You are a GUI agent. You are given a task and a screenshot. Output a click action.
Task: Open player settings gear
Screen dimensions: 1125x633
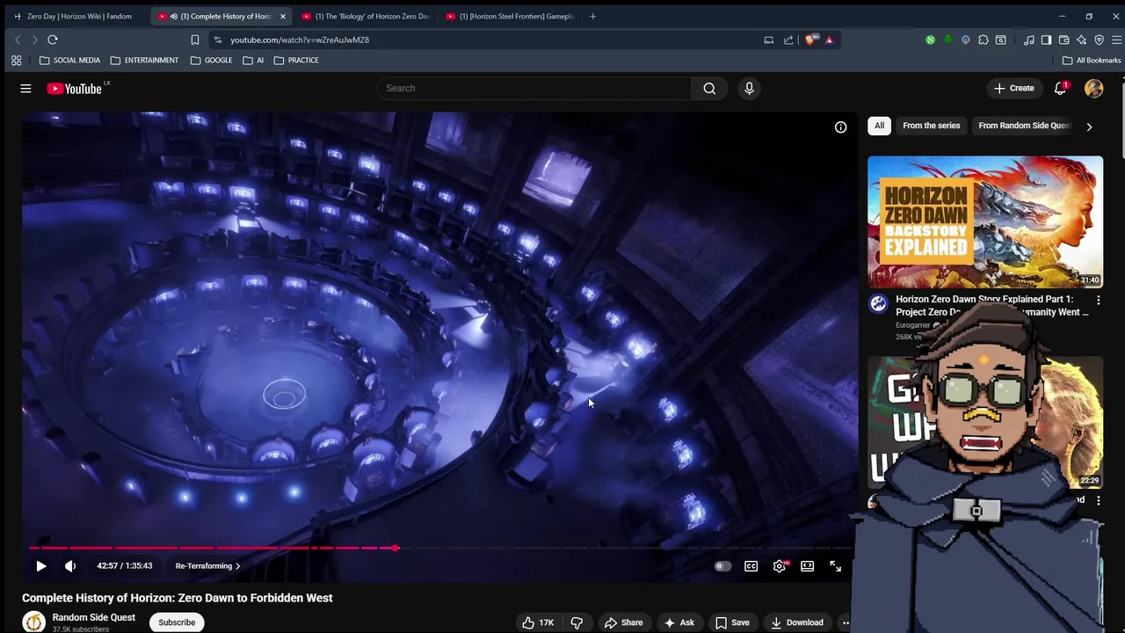[x=780, y=566]
